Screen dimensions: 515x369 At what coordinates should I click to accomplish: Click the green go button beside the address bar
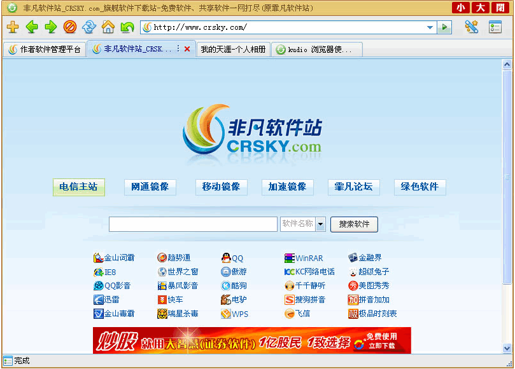[444, 27]
